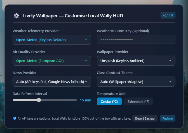Click the Glass Contrast Theme label
188x133 pixels.
pos(115,73)
